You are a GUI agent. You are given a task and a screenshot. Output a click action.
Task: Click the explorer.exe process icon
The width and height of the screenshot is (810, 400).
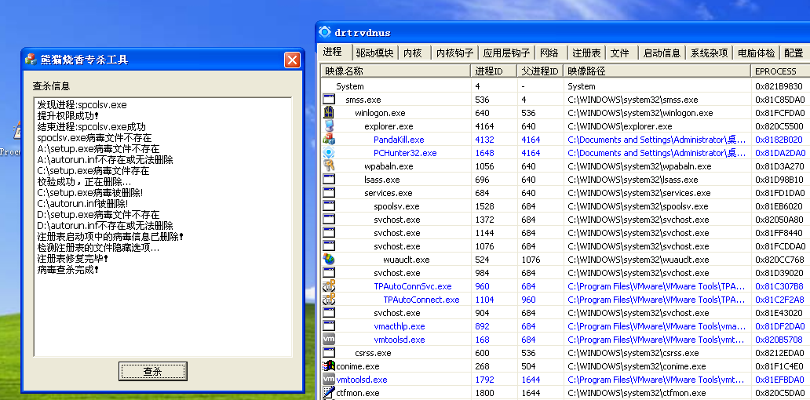329,126
